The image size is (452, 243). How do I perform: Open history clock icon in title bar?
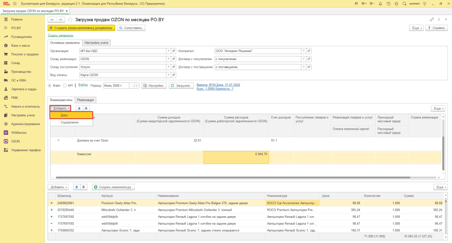388,4
